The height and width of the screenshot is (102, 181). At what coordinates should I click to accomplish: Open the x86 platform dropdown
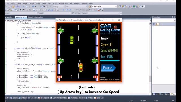click(76, 7)
